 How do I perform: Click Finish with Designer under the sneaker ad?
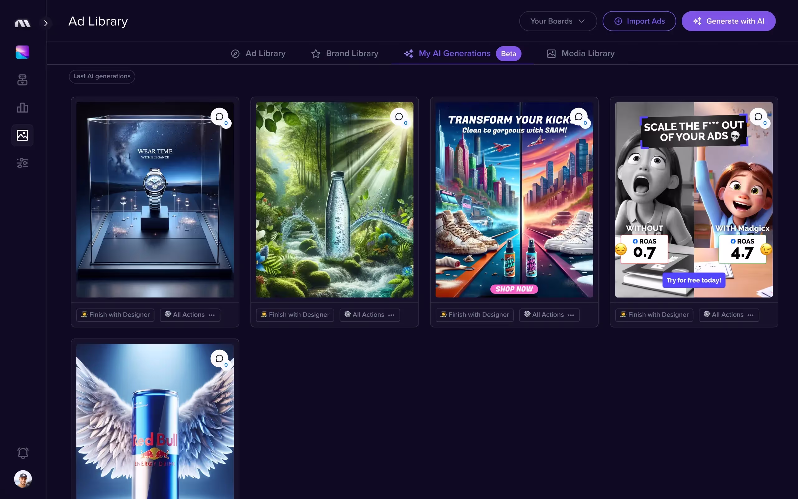pos(474,315)
